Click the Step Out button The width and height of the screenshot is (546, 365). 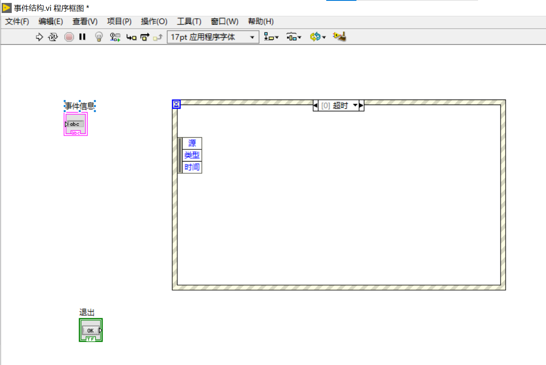point(157,37)
